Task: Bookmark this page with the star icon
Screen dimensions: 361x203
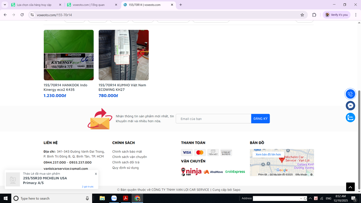Action: [302, 15]
